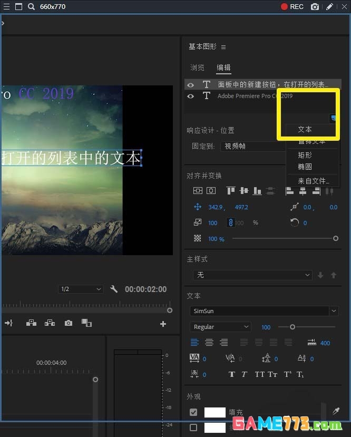Screen dimensions: 351x437
Task: Click the Export Frame camera button
Action: [69, 323]
